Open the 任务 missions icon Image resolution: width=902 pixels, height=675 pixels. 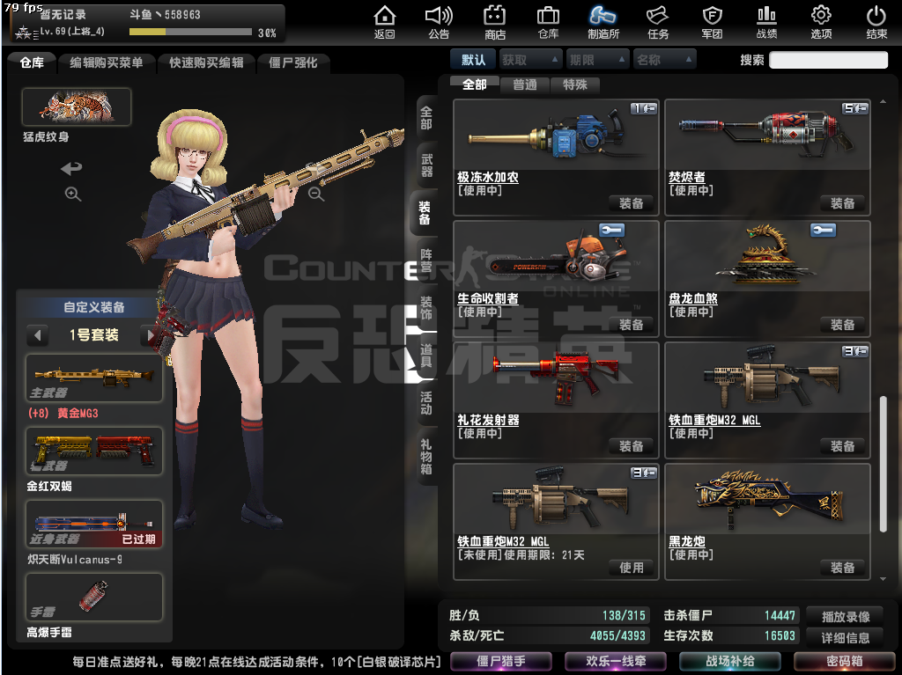(x=657, y=22)
